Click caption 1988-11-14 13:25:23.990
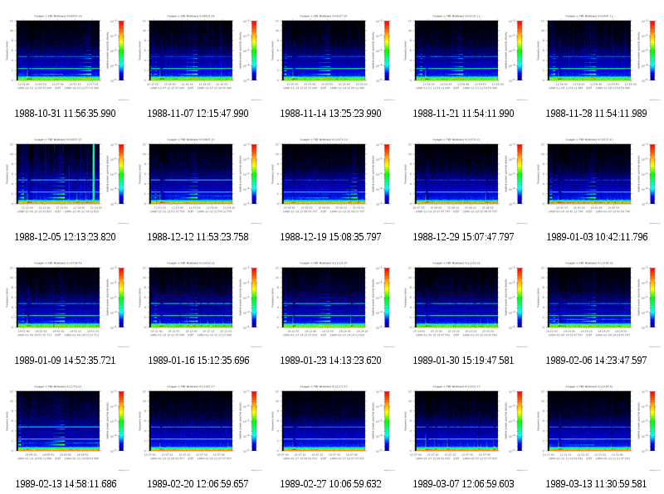Screen dimensions: 664x494 [x=330, y=114]
